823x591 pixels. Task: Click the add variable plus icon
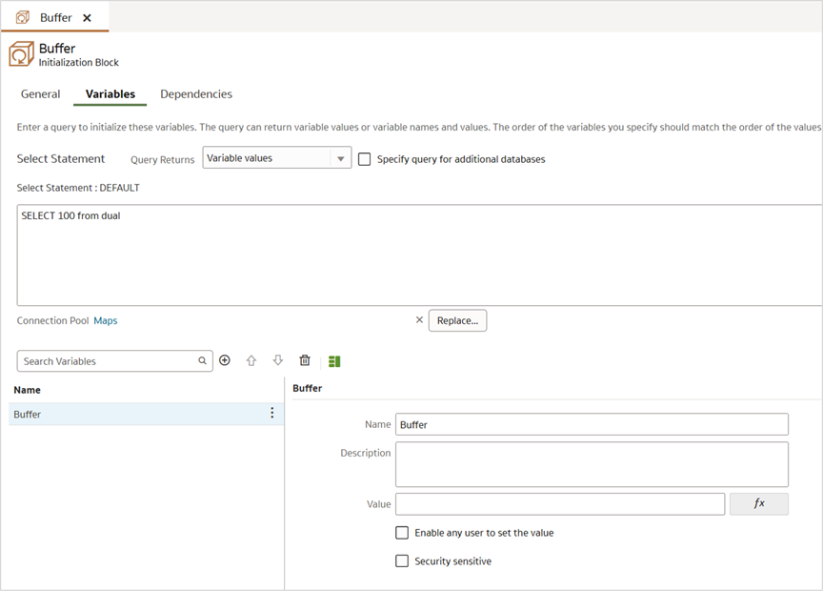point(225,360)
